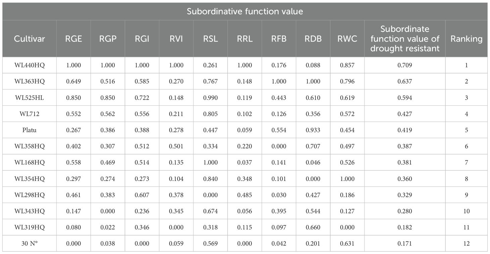Select the 0.990 RSL value for WL525HL
The width and height of the screenshot is (490, 254).
210,98
